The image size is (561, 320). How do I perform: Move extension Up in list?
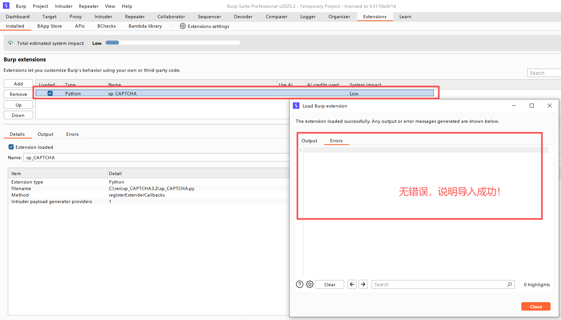[x=18, y=105]
